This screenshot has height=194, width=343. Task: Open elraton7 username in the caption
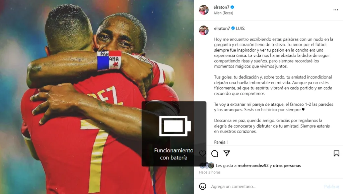tap(222, 28)
